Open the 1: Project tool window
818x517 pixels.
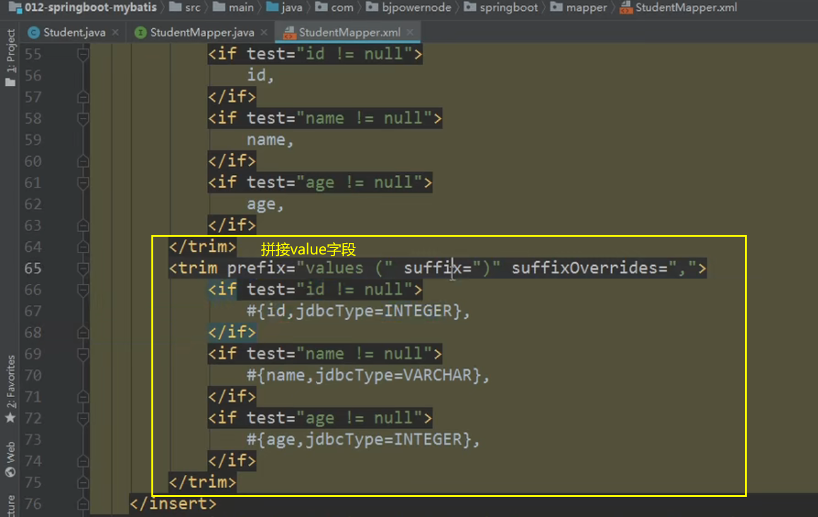click(10, 58)
